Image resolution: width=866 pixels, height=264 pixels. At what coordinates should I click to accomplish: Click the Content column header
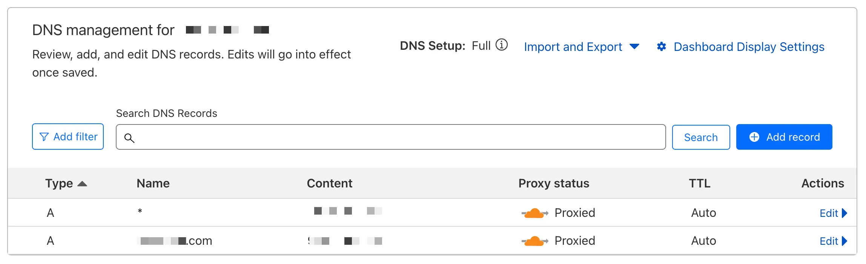tap(329, 183)
